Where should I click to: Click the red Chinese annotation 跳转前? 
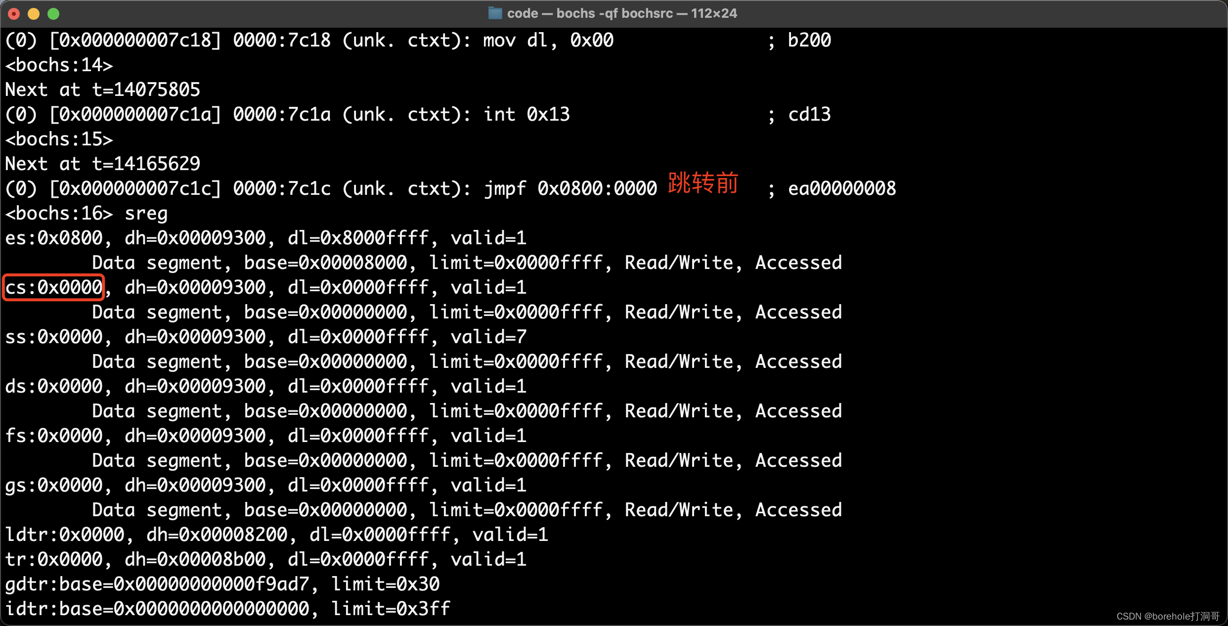(703, 183)
